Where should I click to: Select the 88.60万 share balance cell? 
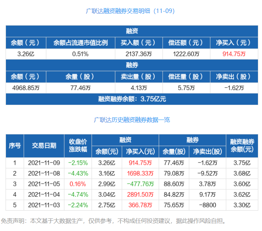point(174,184)
